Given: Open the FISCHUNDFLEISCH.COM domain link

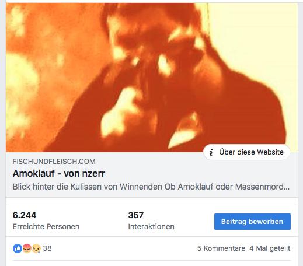Looking at the screenshot, I should (x=54, y=162).
